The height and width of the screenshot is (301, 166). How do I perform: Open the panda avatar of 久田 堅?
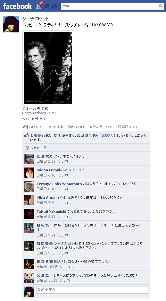tap(29, 278)
